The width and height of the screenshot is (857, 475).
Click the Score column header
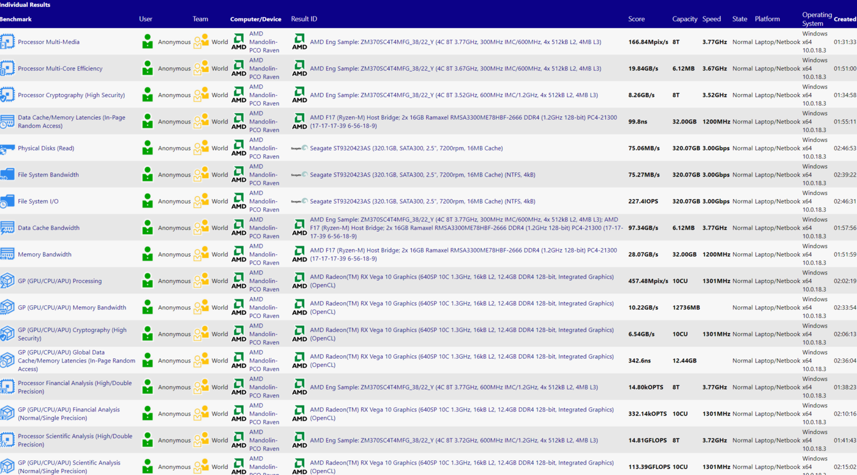coord(636,19)
